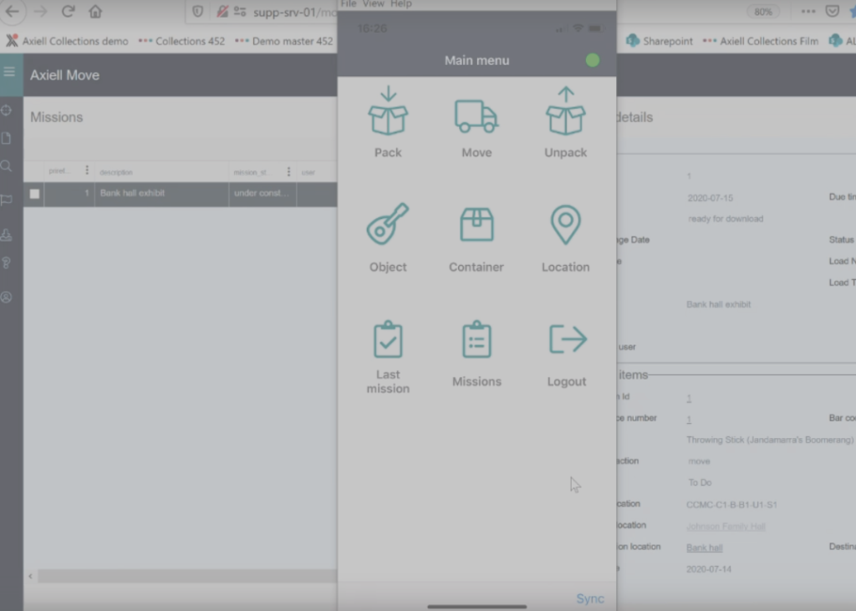Open the search magnifier in the sidebar
This screenshot has height=611, width=856.
click(9, 165)
